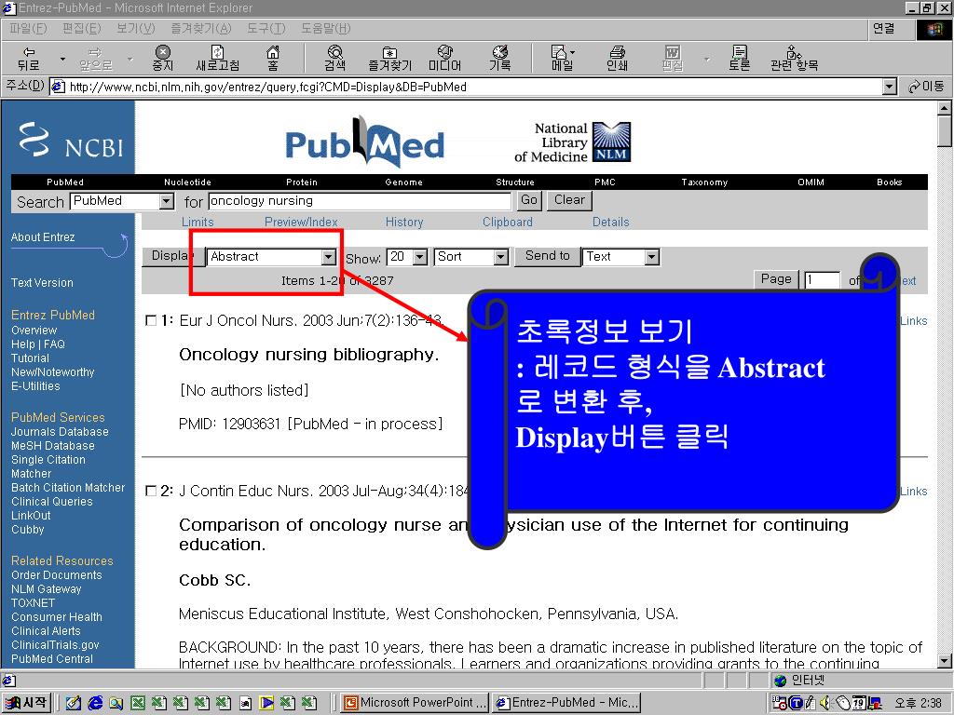Open the address bar dropdown arrow

click(x=890, y=87)
